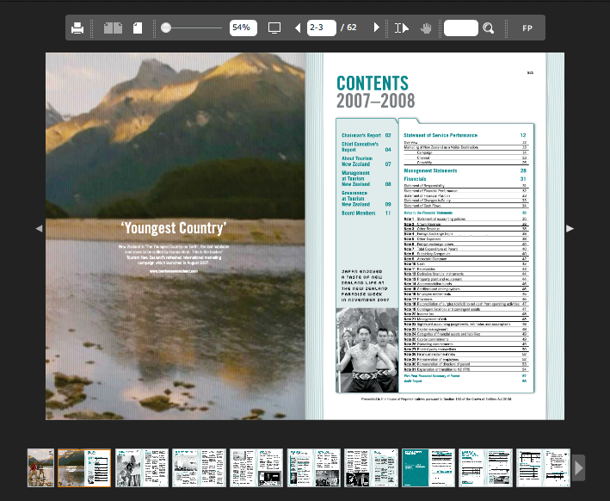
Task: Click the FP button in toolbar
Action: (527, 28)
